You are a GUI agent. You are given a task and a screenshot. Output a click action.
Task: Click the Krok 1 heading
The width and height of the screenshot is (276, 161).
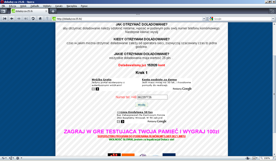tap(141, 72)
